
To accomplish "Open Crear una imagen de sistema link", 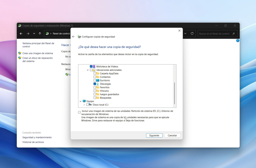I will point(37,53).
